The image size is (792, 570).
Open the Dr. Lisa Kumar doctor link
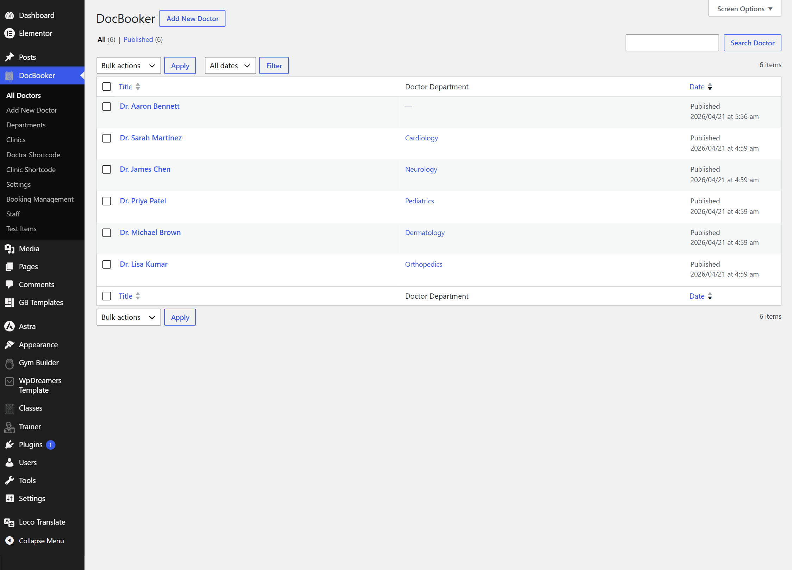144,264
